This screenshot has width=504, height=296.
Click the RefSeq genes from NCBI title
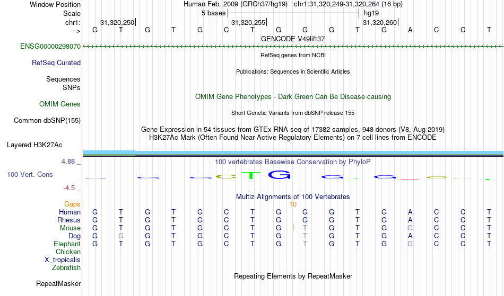293,55
